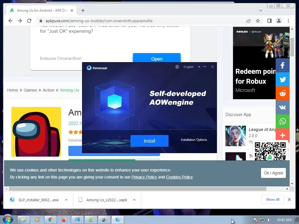The image size is (299, 224).
Task: Minimize the GameLoop installer window
Action: [x=205, y=67]
